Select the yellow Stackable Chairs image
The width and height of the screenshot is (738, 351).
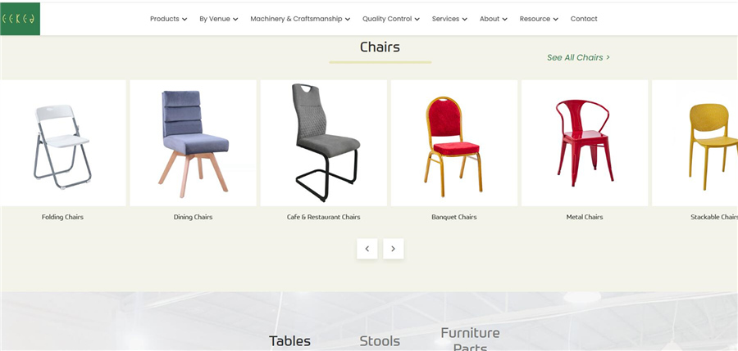click(x=695, y=143)
